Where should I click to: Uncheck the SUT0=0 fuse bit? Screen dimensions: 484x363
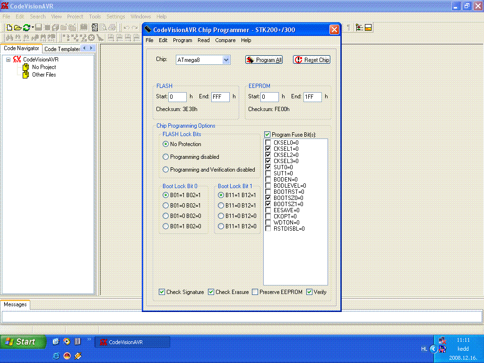(x=268, y=167)
